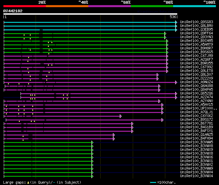Open the UniRef100_B3VWW9 entry
The image size is (219, 185).
(196, 169)
